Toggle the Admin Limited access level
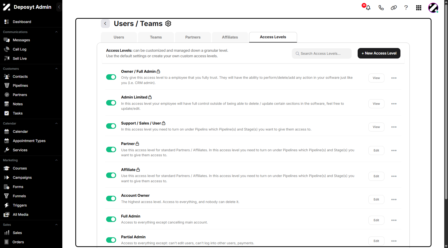This screenshot has height=248, width=448. coord(111,103)
